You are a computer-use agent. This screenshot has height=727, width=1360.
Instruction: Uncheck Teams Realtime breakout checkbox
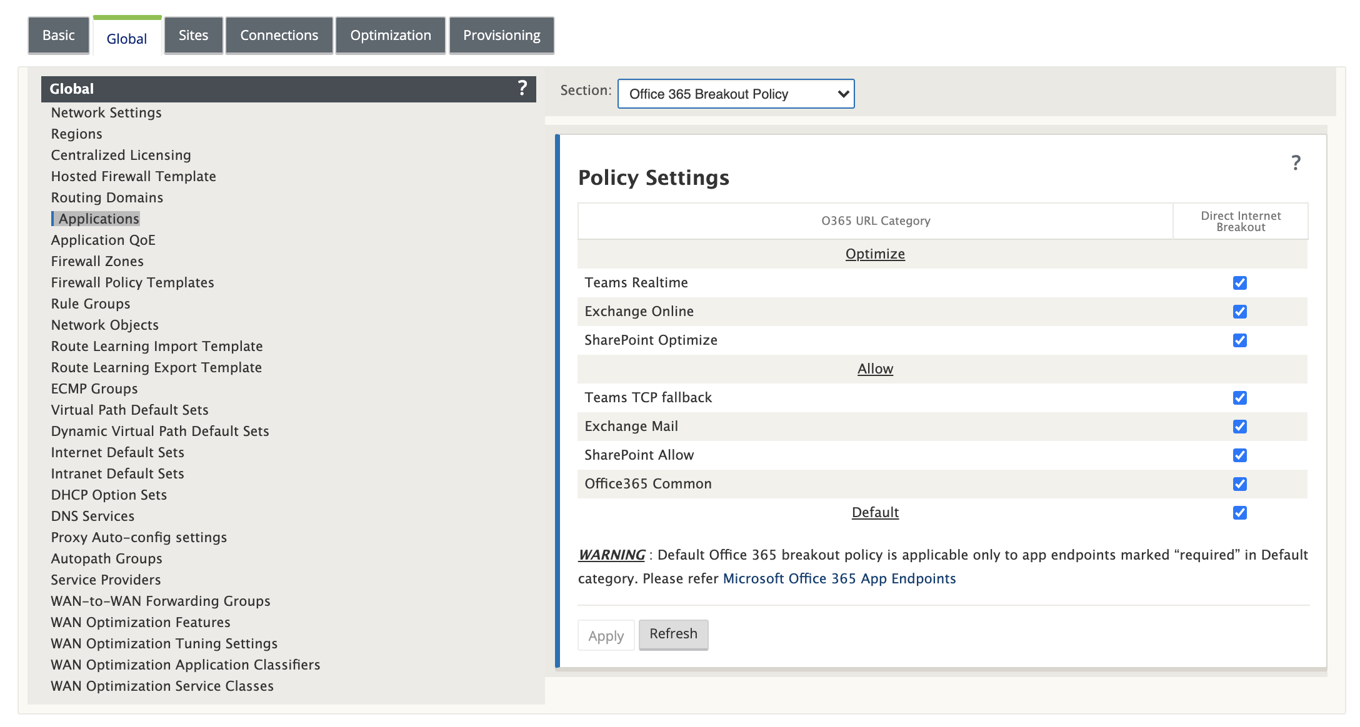tap(1240, 283)
